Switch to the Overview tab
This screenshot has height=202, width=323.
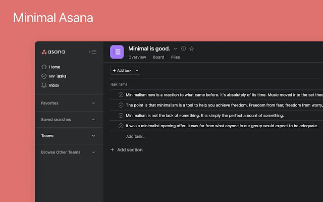tap(137, 57)
